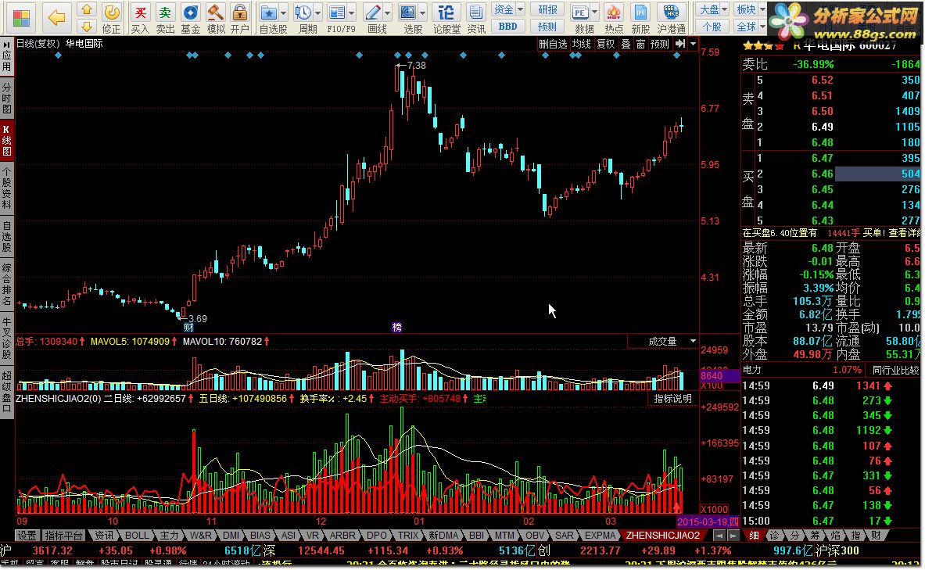Click the colorful home grid icon
This screenshot has height=570, width=925.
(21, 18)
